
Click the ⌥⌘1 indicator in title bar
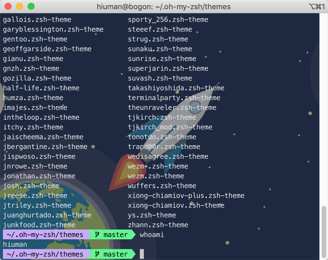pos(316,6)
